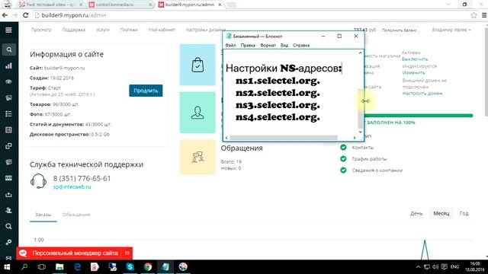Open the Платежи top navigation item
Screen dimensions: 488x274
click(129, 30)
